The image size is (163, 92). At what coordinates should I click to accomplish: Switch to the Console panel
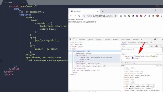pyautogui.click(x=90, y=39)
